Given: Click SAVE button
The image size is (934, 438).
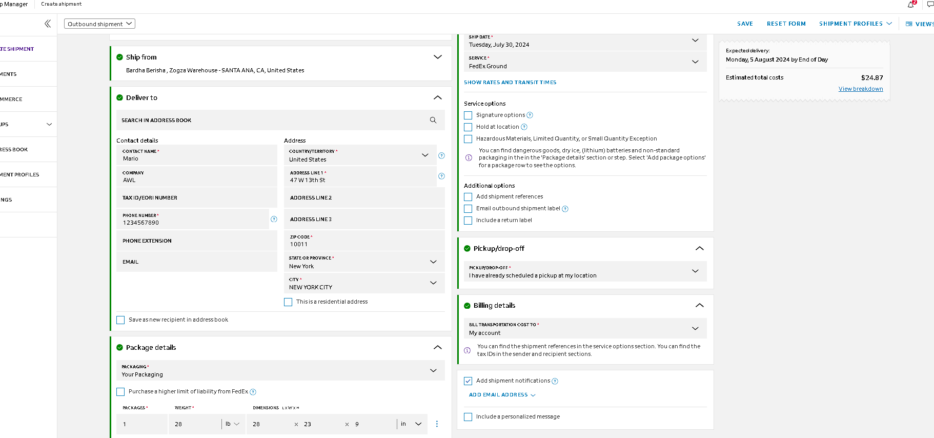Looking at the screenshot, I should (745, 24).
